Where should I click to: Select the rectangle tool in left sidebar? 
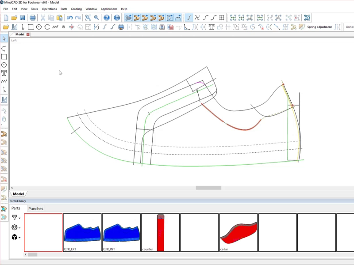[4, 57]
